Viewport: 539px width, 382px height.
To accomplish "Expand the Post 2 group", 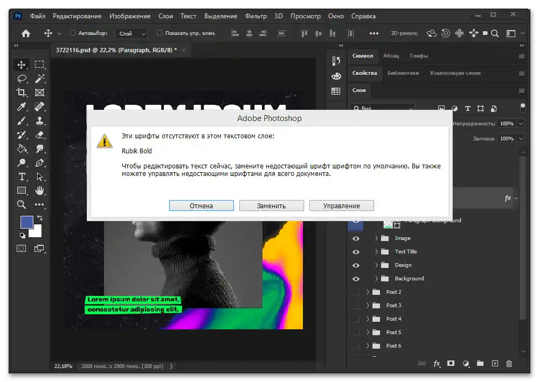I will pos(368,292).
